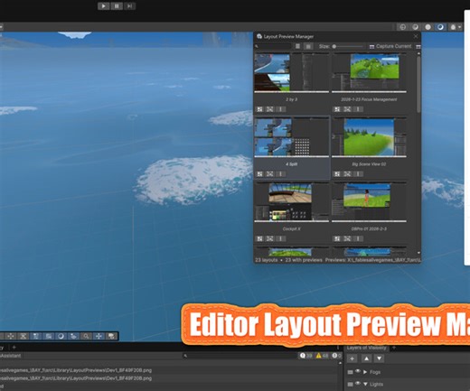Add new layer with plus button
Screen dimensions: 470x391
click(x=352, y=358)
